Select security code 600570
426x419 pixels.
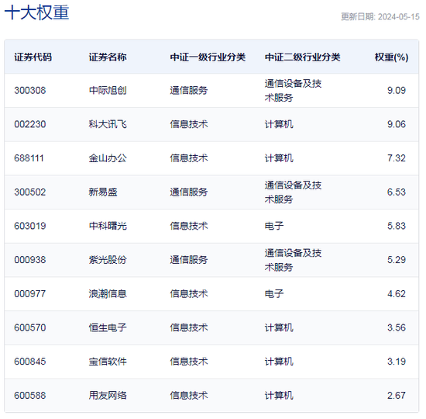pyautogui.click(x=30, y=327)
